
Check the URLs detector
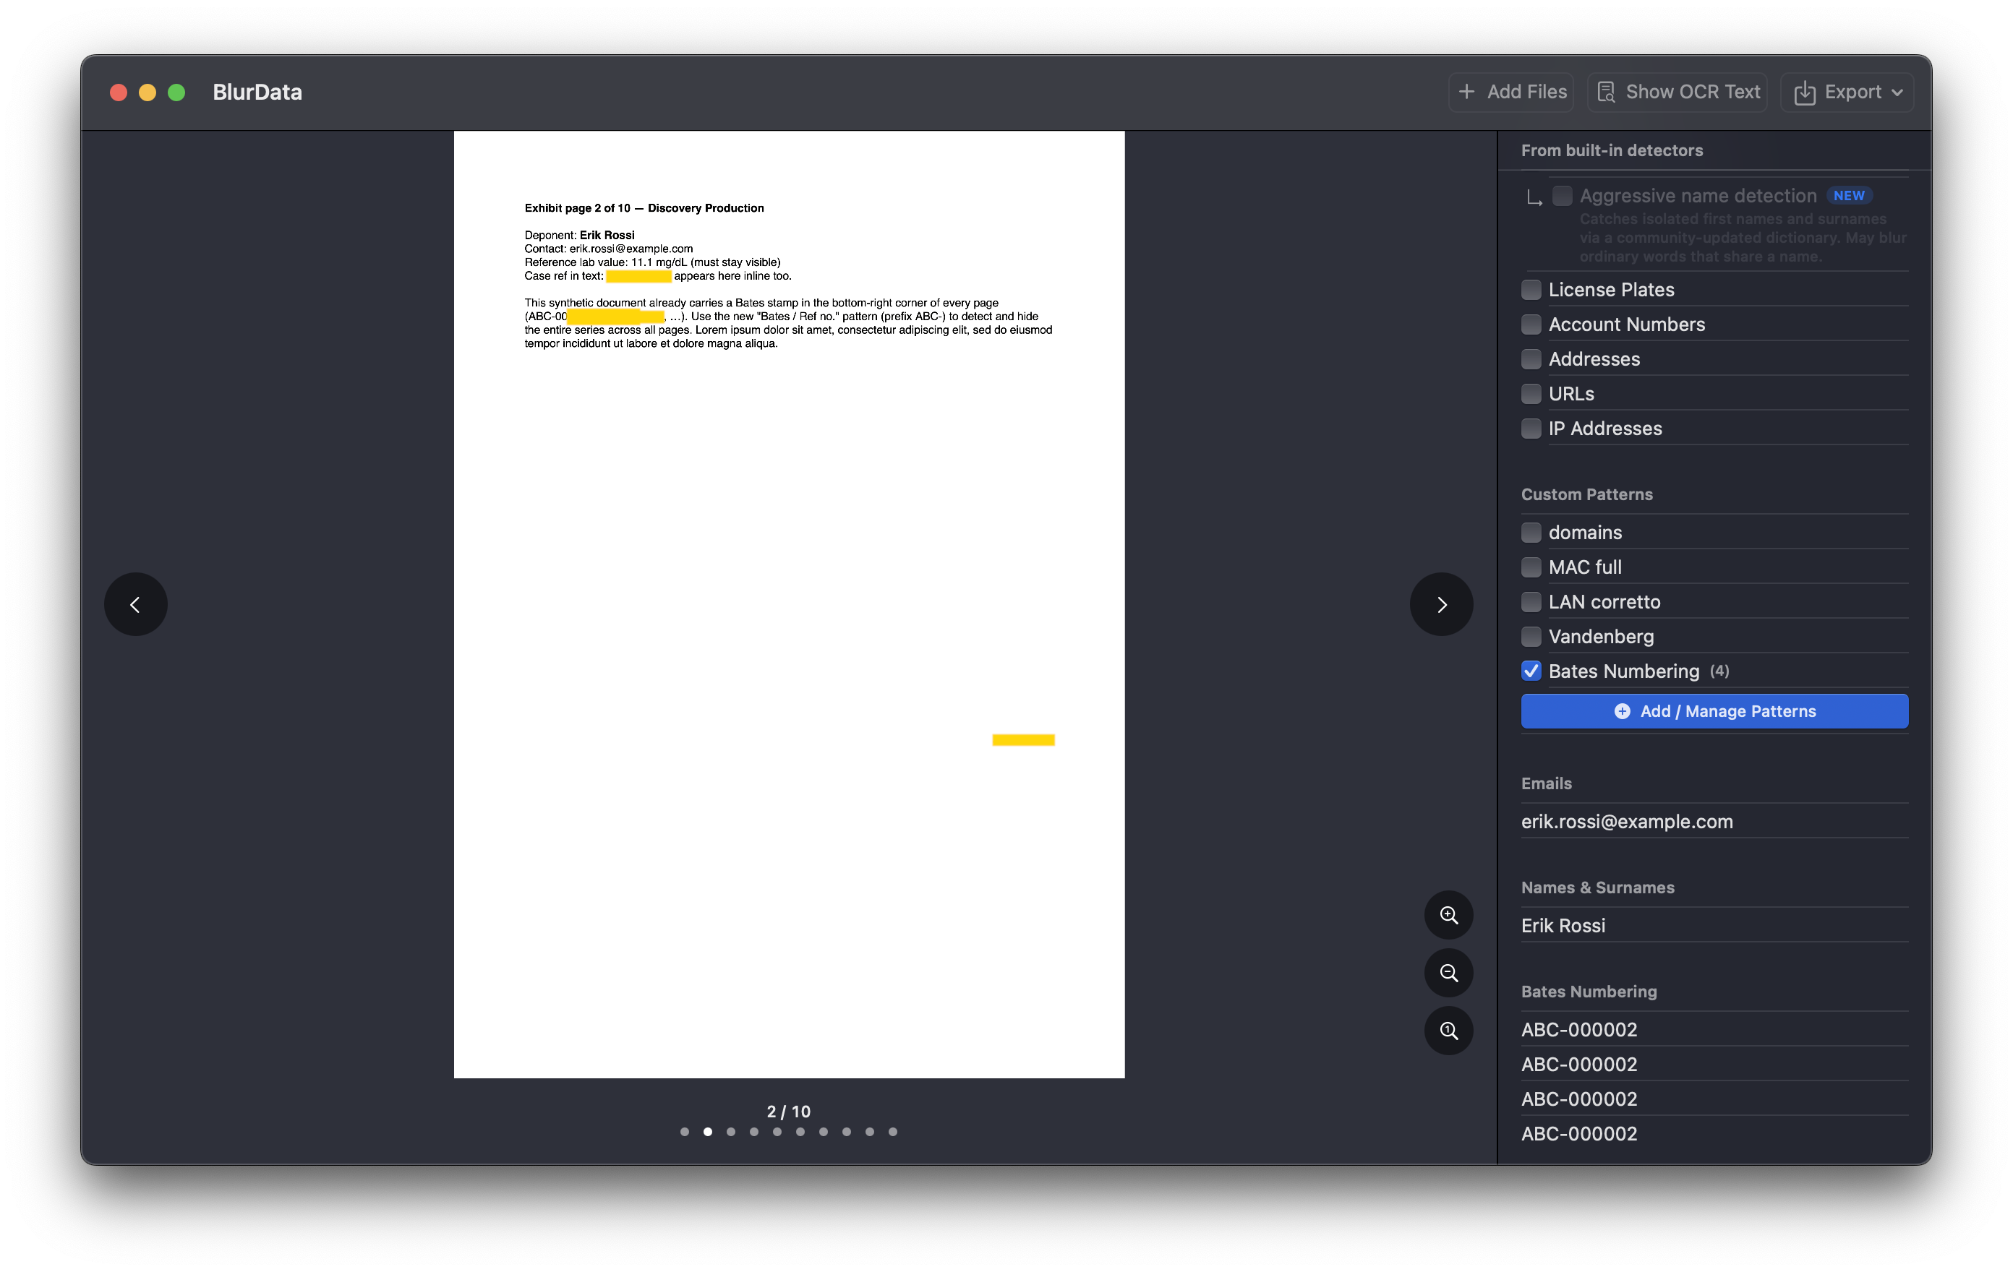pyautogui.click(x=1531, y=394)
